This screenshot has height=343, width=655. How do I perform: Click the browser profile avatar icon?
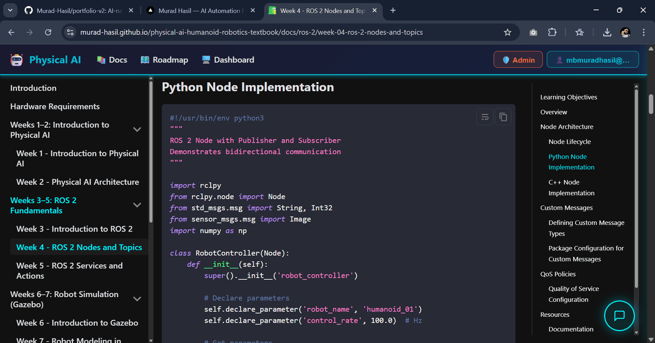pyautogui.click(x=625, y=32)
